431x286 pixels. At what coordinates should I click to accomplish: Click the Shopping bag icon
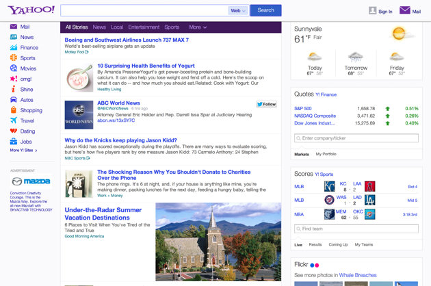coord(13,110)
